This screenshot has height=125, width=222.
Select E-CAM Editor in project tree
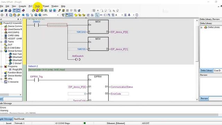coord(14,48)
